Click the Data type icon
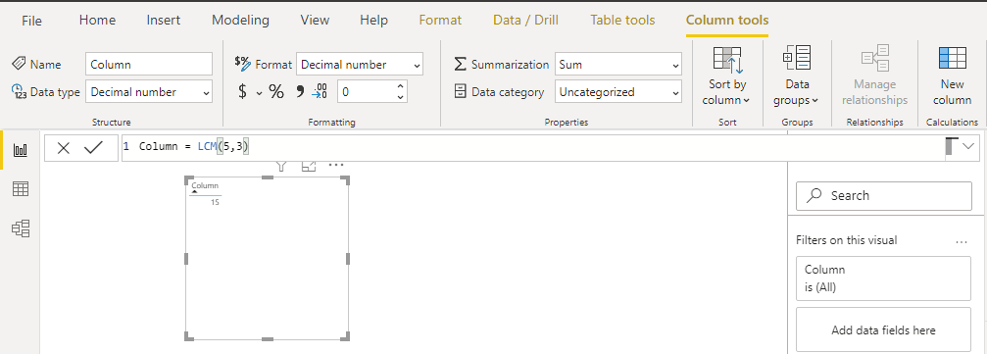The image size is (987, 354). [x=19, y=92]
